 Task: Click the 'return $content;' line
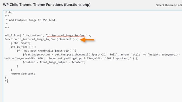23,74
